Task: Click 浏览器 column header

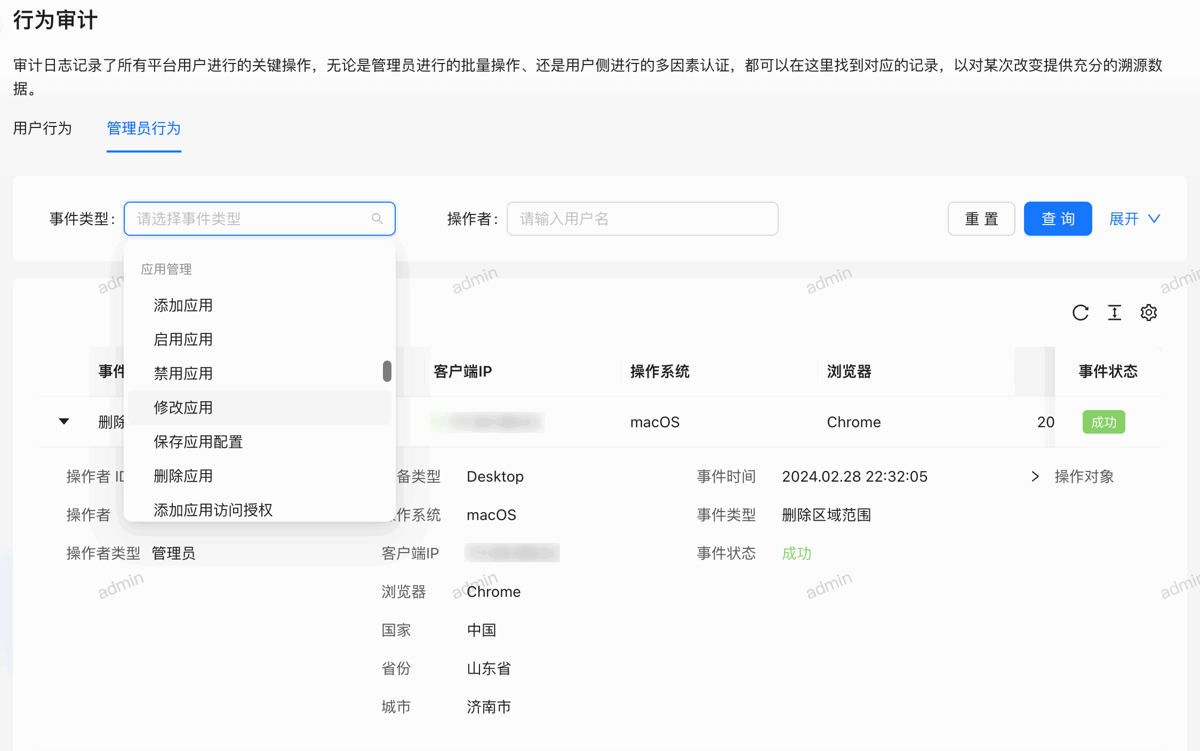Action: [849, 371]
